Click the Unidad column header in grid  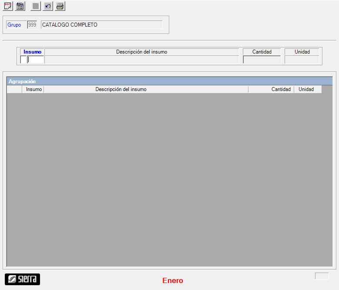(x=306, y=89)
